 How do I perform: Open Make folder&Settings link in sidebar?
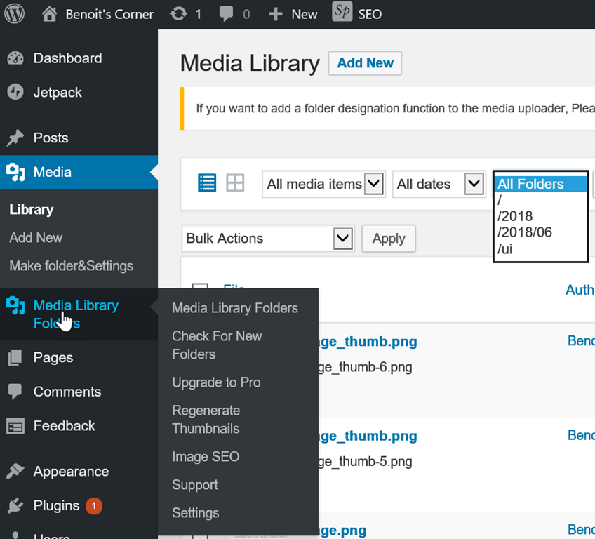[x=71, y=266]
